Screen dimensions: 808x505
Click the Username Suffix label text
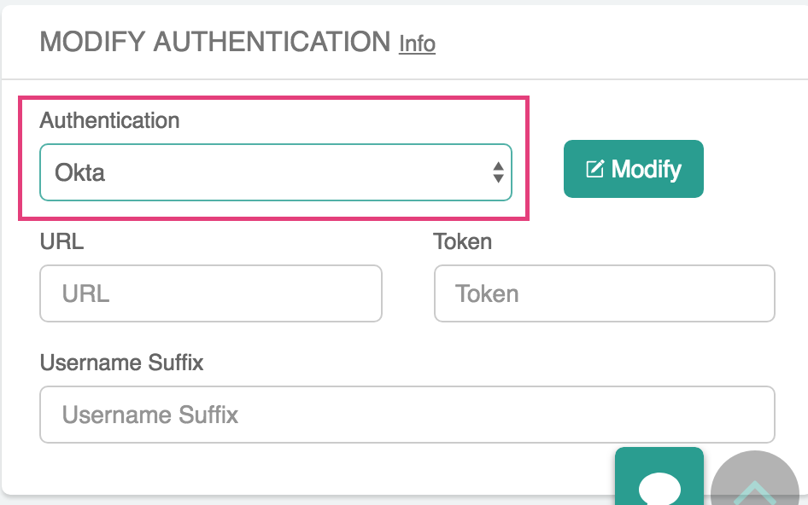pyautogui.click(x=121, y=363)
